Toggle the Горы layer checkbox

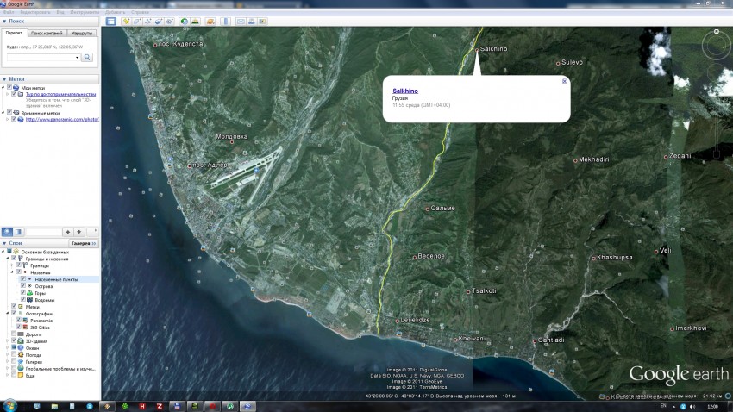[24, 293]
